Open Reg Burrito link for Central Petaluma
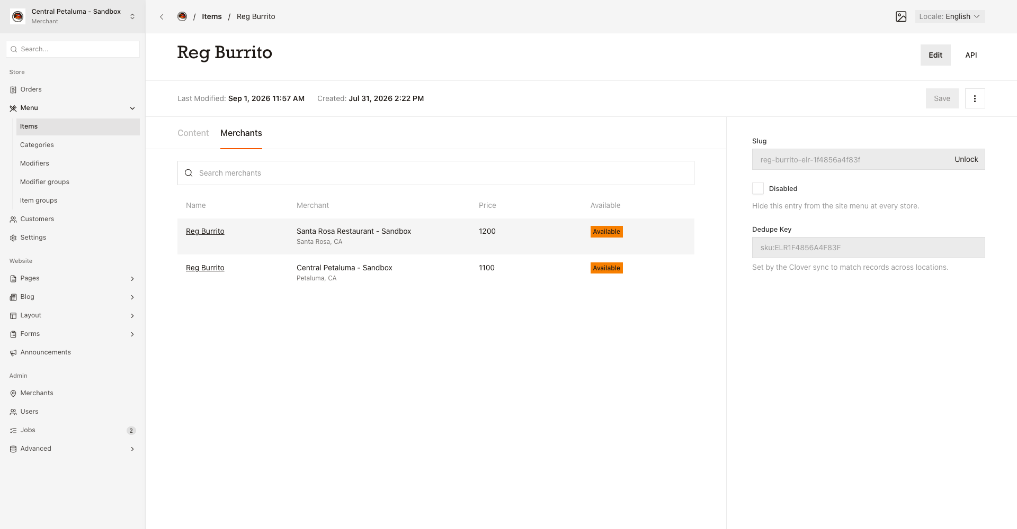Image resolution: width=1017 pixels, height=529 pixels. tap(205, 268)
